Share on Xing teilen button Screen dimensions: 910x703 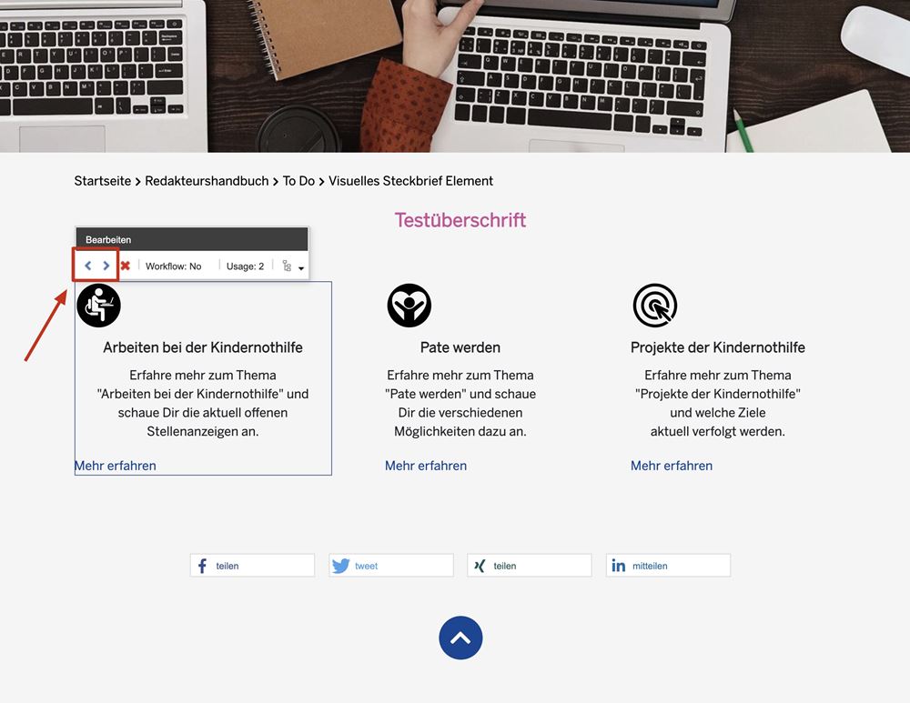(x=530, y=566)
